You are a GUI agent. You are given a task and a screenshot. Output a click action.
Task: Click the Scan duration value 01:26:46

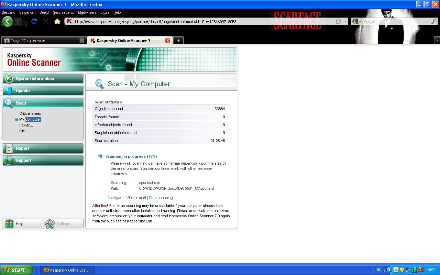218,141
